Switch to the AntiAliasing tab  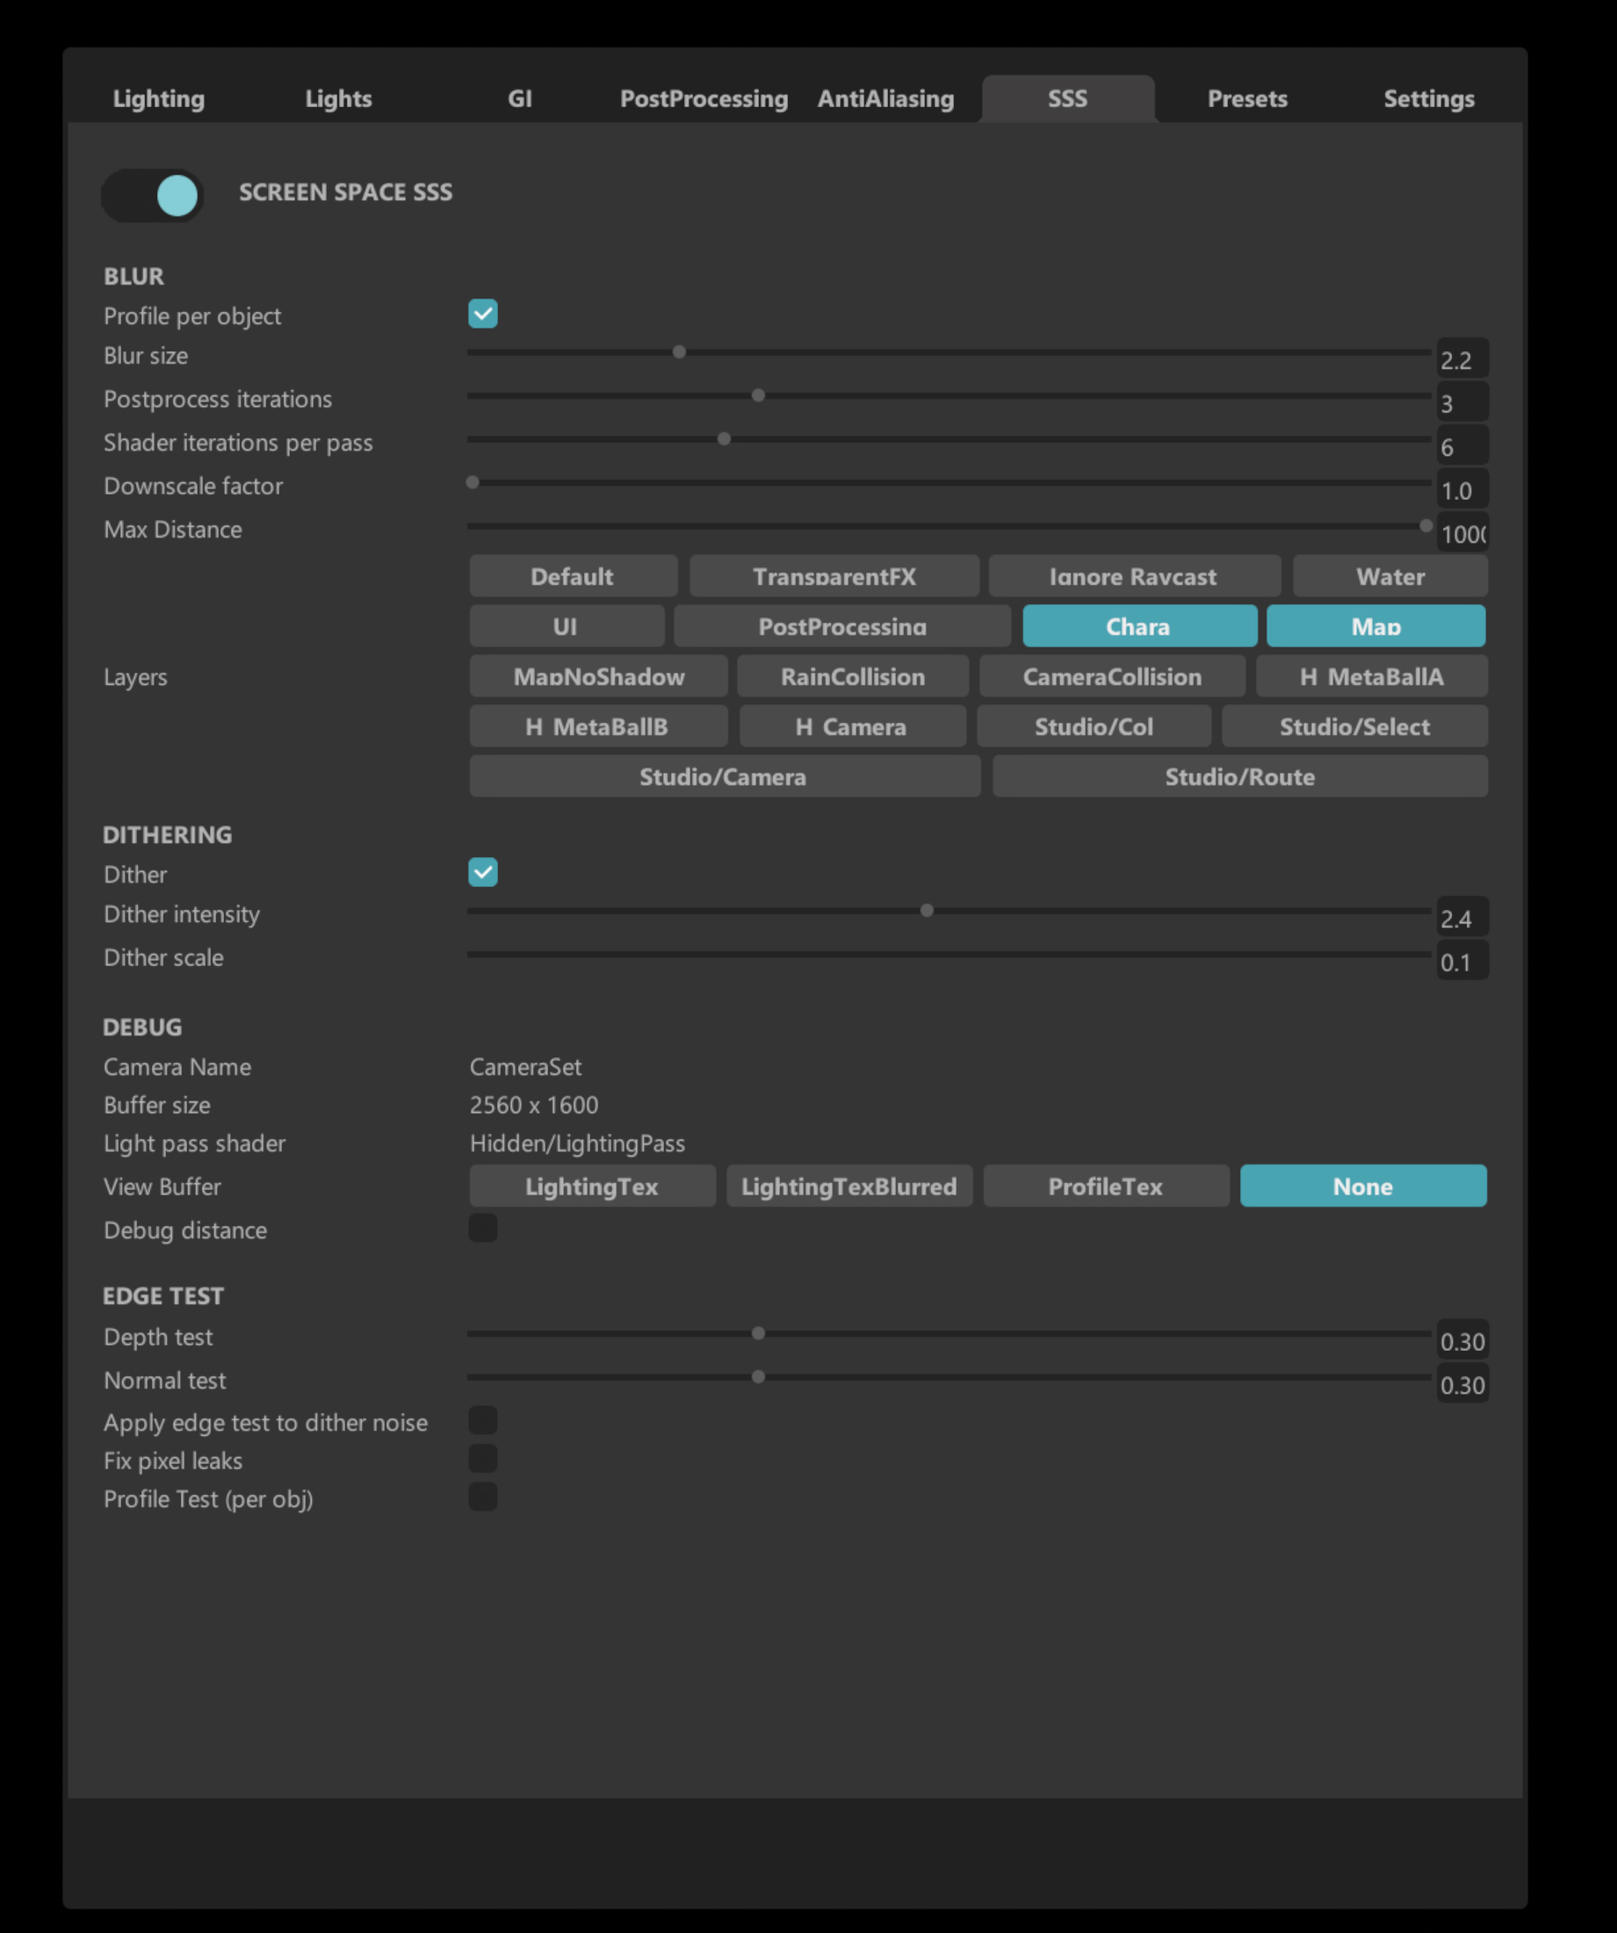[x=884, y=98]
